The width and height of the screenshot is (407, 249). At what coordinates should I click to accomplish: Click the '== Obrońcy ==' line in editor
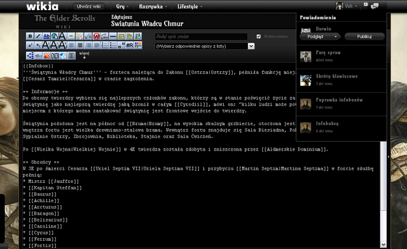[x=41, y=162]
